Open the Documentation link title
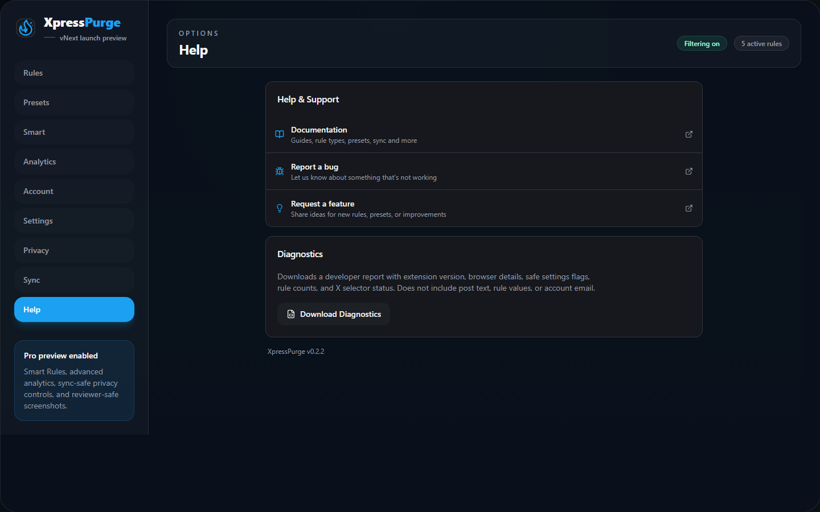Viewport: 820px width, 512px height. click(x=319, y=130)
